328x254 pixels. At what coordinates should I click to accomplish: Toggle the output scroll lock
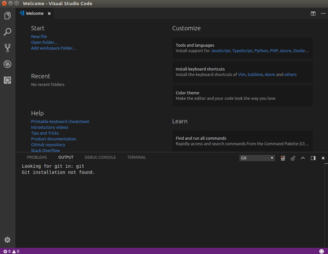tap(293, 158)
